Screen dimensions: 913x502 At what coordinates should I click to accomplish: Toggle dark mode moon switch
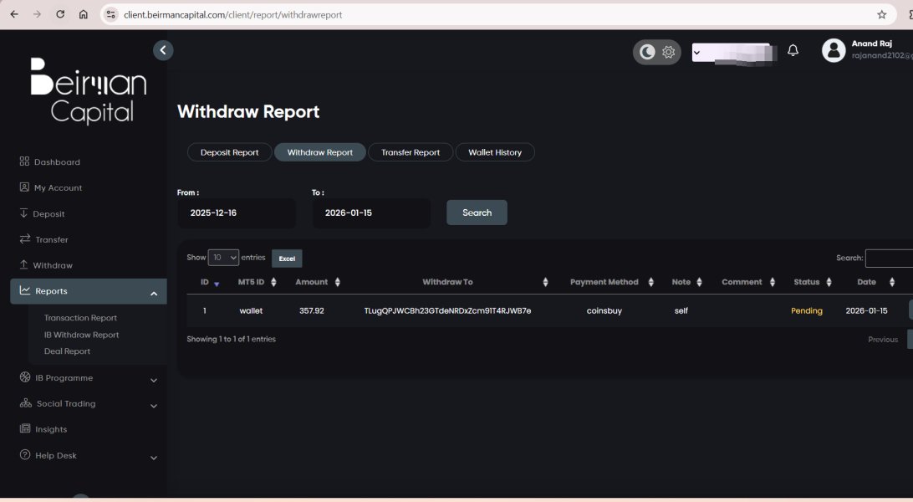tap(647, 52)
